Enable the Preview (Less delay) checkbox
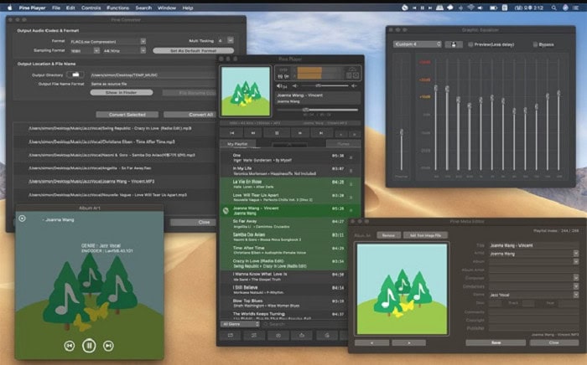The height and width of the screenshot is (365, 587). 470,44
